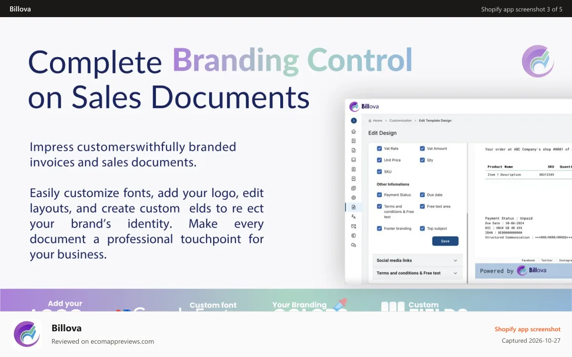572x357 pixels.
Task: Expand Terms and conditions & Free text section
Action: click(417, 273)
